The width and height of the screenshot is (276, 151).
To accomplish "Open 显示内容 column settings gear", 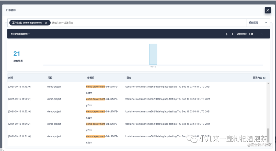I will 264,78.
